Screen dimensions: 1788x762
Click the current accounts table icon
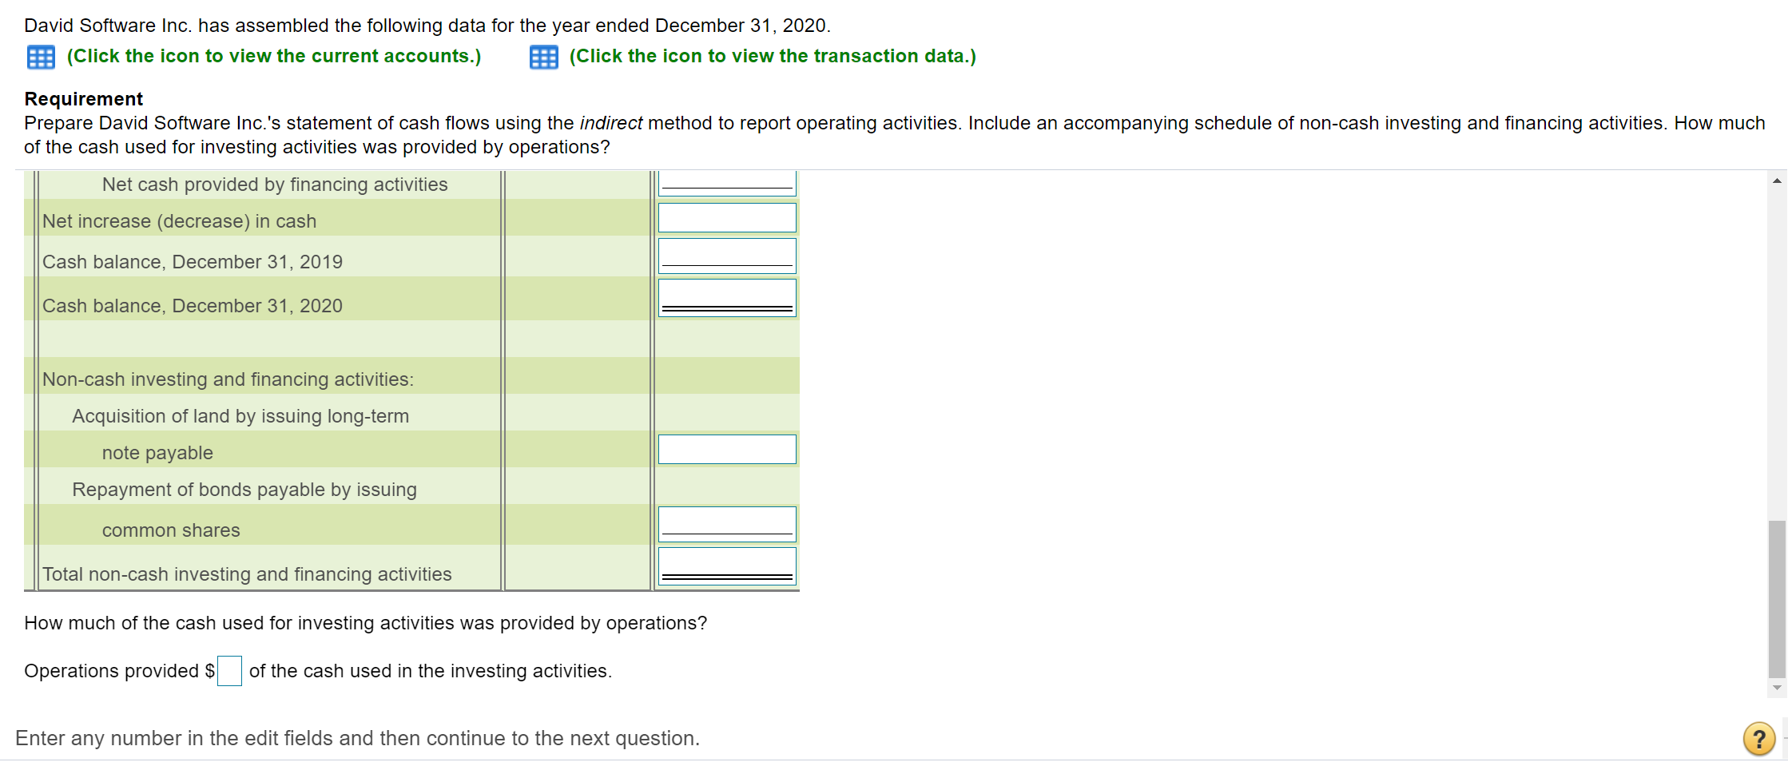pos(40,56)
